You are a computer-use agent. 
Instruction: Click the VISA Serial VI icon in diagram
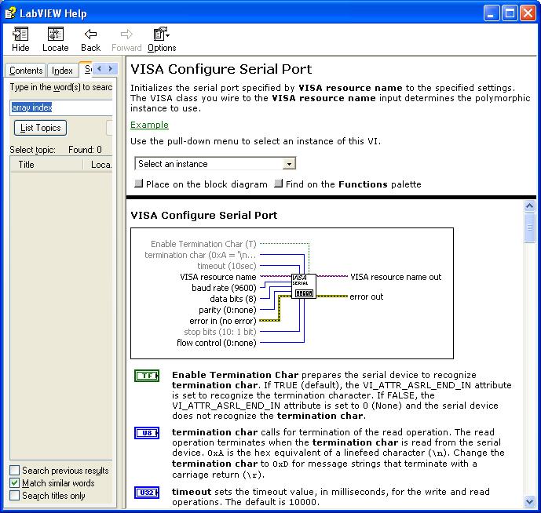[x=303, y=286]
